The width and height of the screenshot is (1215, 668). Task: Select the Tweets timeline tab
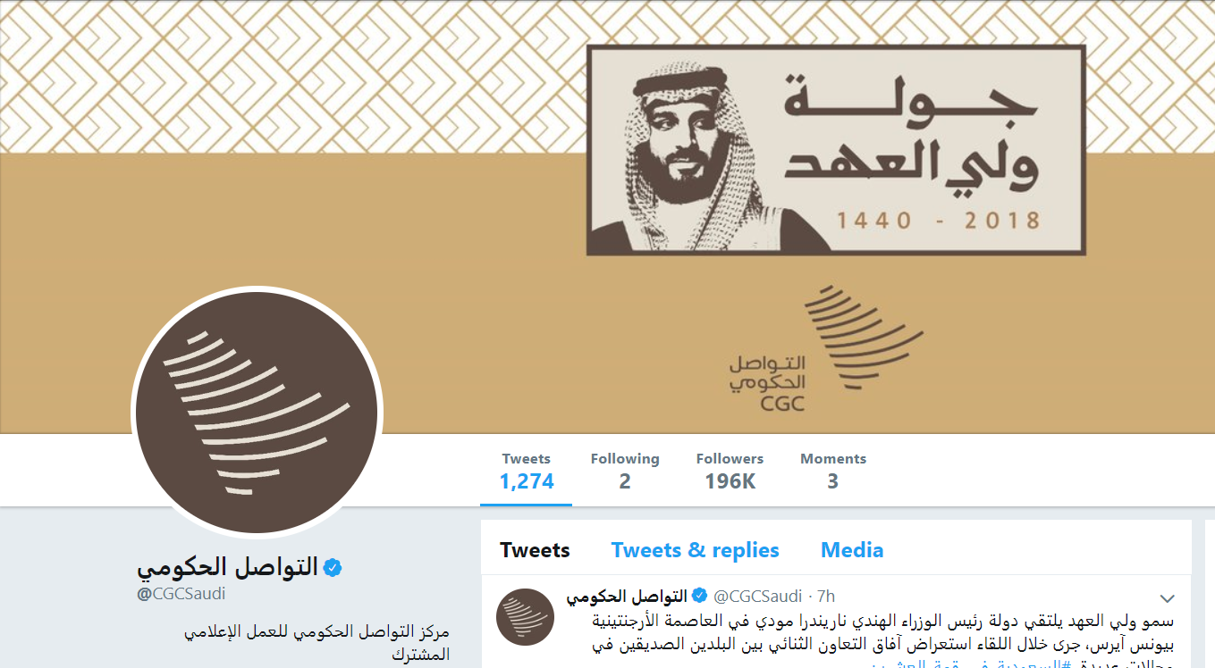coord(535,550)
